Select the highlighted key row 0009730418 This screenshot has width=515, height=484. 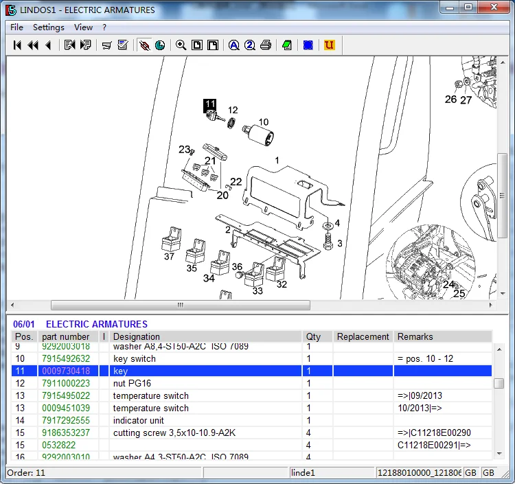pos(251,371)
